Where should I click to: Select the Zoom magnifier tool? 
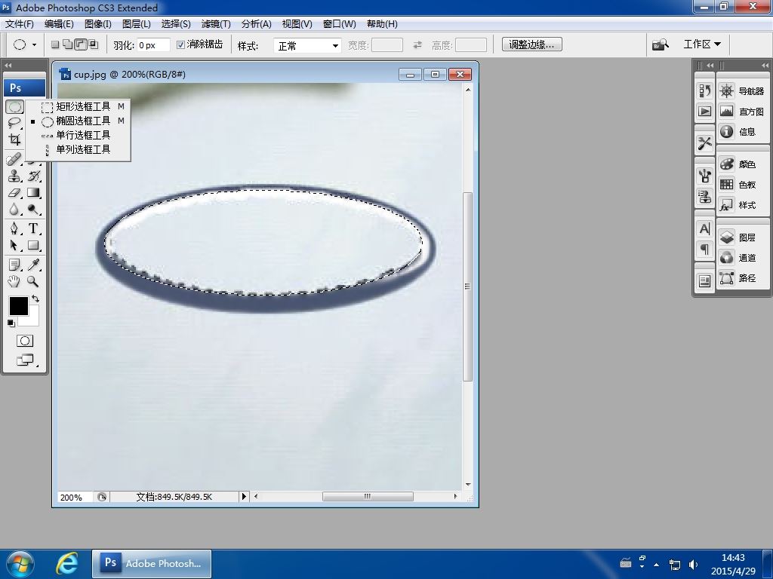[33, 282]
